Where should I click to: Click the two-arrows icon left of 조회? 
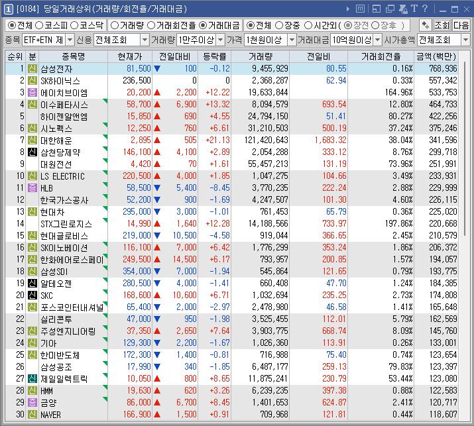click(426, 25)
